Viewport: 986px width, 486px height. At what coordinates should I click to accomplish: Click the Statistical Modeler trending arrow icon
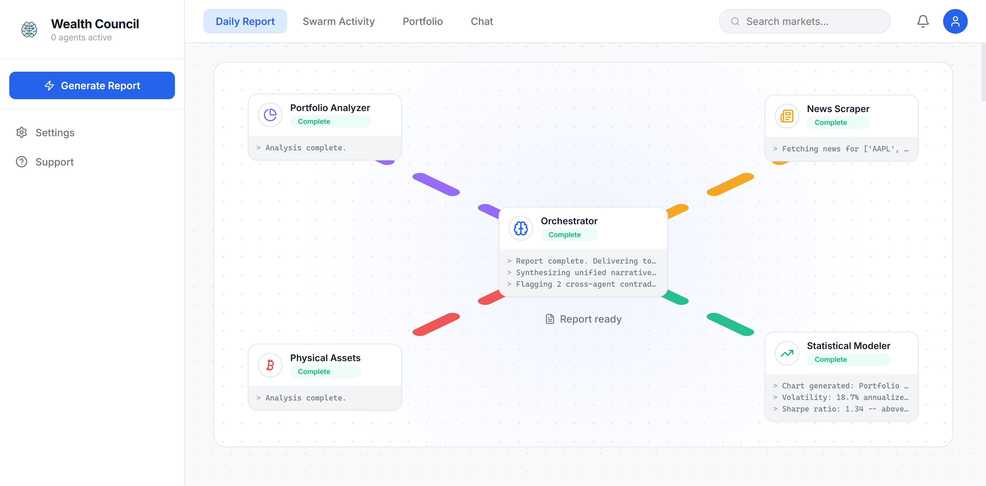click(x=787, y=353)
